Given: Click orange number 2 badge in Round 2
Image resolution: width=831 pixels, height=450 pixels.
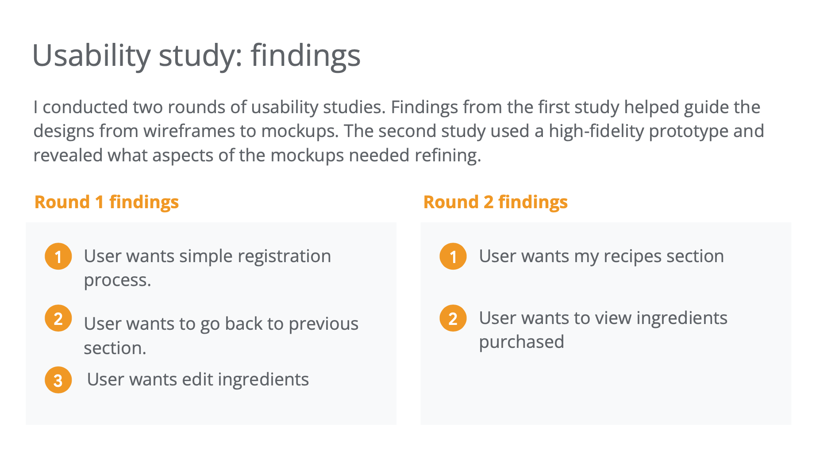Looking at the screenshot, I should 453,318.
